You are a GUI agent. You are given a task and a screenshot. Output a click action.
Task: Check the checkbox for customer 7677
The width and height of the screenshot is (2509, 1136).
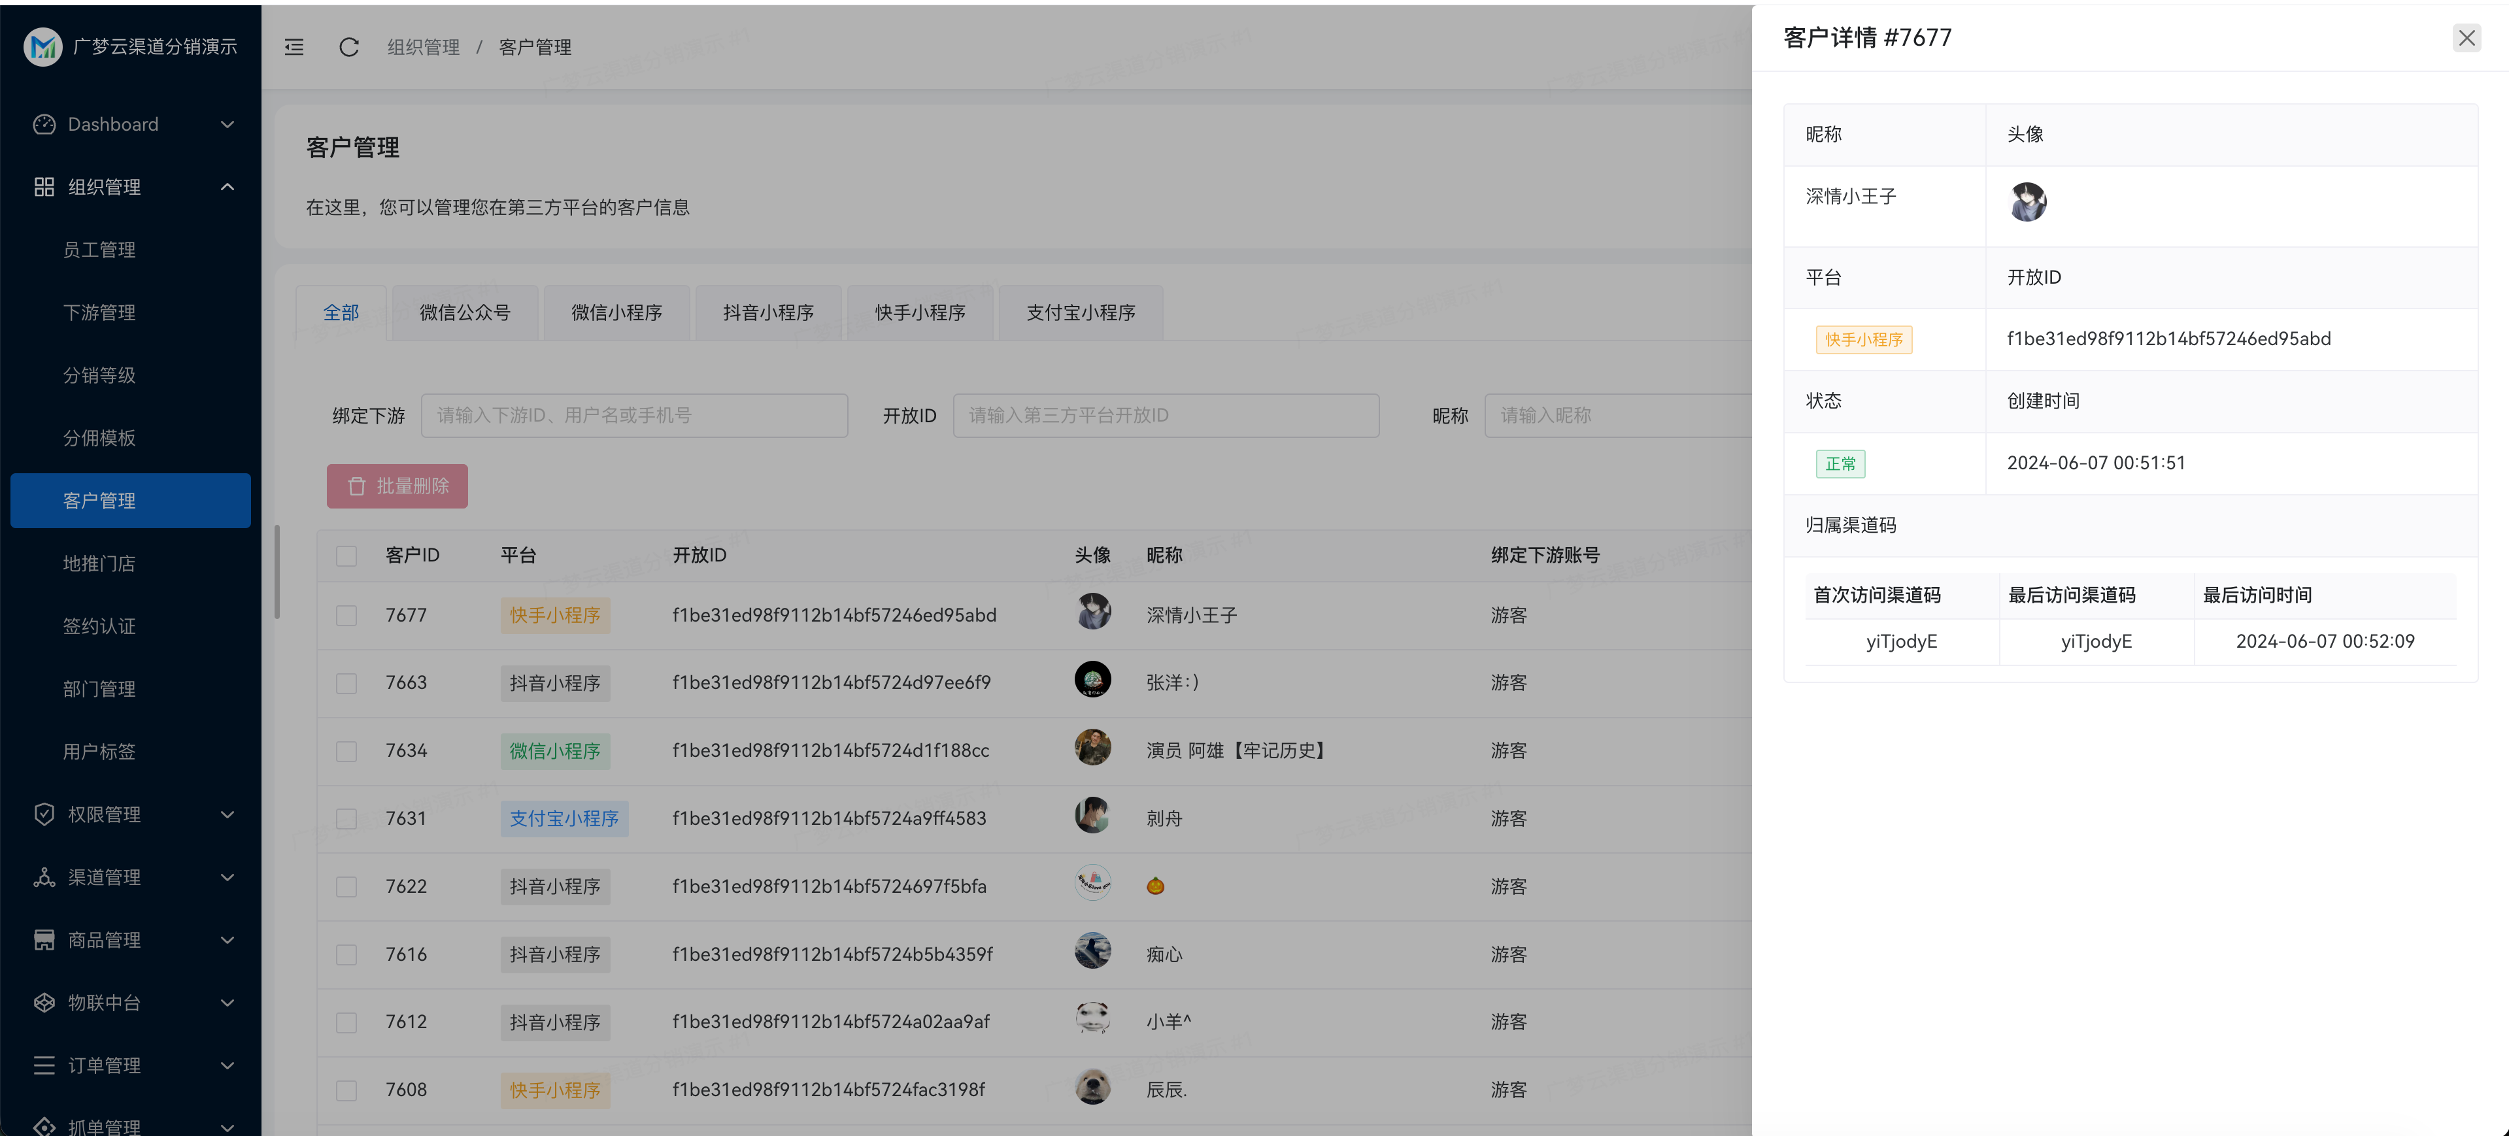click(346, 615)
